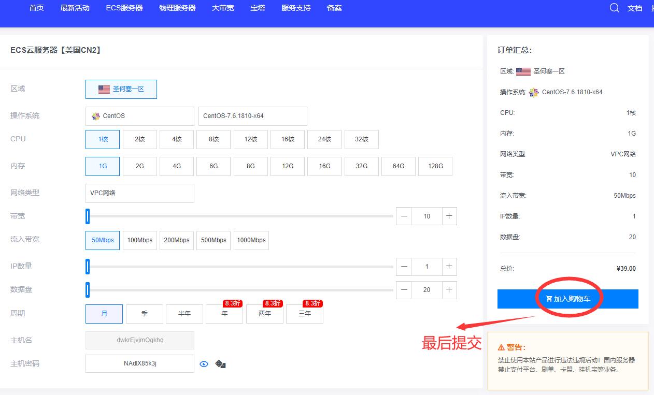Open the CentOS-7.6.1810-x64 version dropdown
The image size is (654, 395).
[253, 116]
